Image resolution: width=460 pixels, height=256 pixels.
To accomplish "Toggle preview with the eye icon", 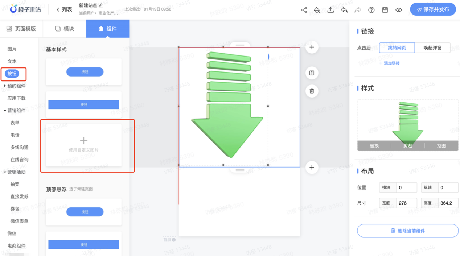I will [398, 10].
